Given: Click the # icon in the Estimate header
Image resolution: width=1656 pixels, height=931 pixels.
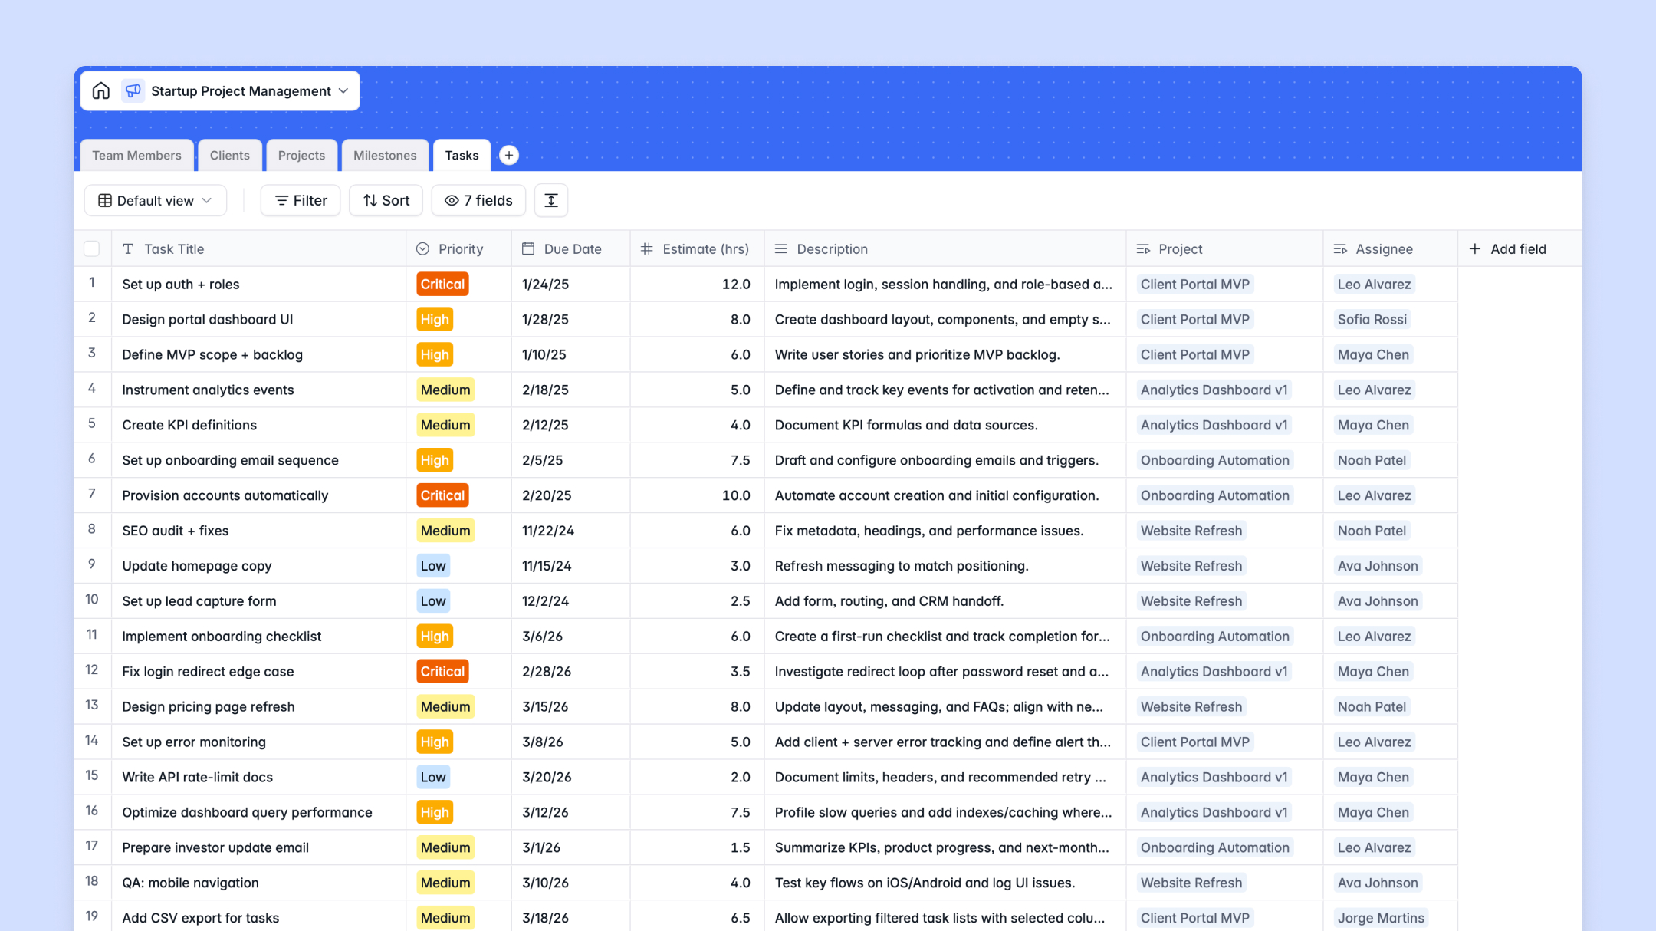Looking at the screenshot, I should pos(646,248).
